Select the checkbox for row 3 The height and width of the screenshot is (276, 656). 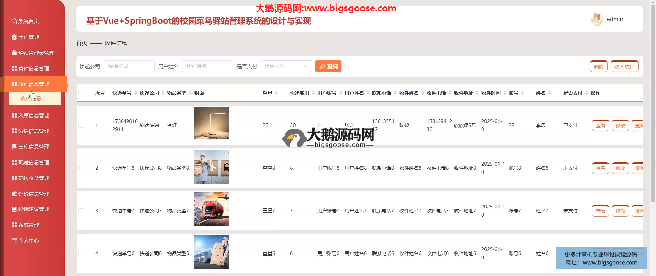[81, 211]
